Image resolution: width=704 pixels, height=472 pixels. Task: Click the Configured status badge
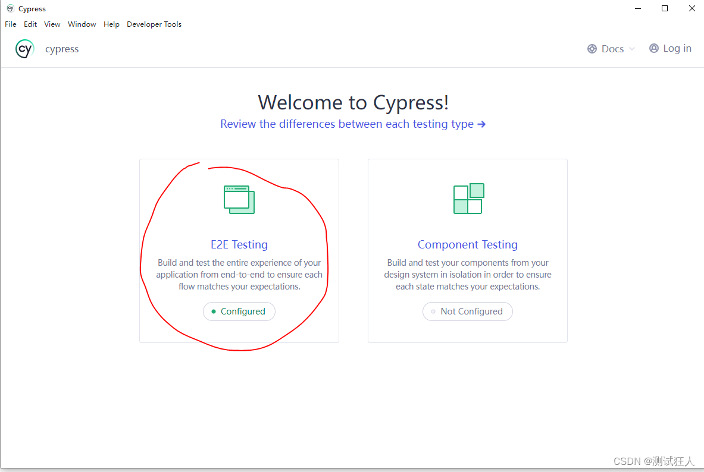click(x=239, y=311)
